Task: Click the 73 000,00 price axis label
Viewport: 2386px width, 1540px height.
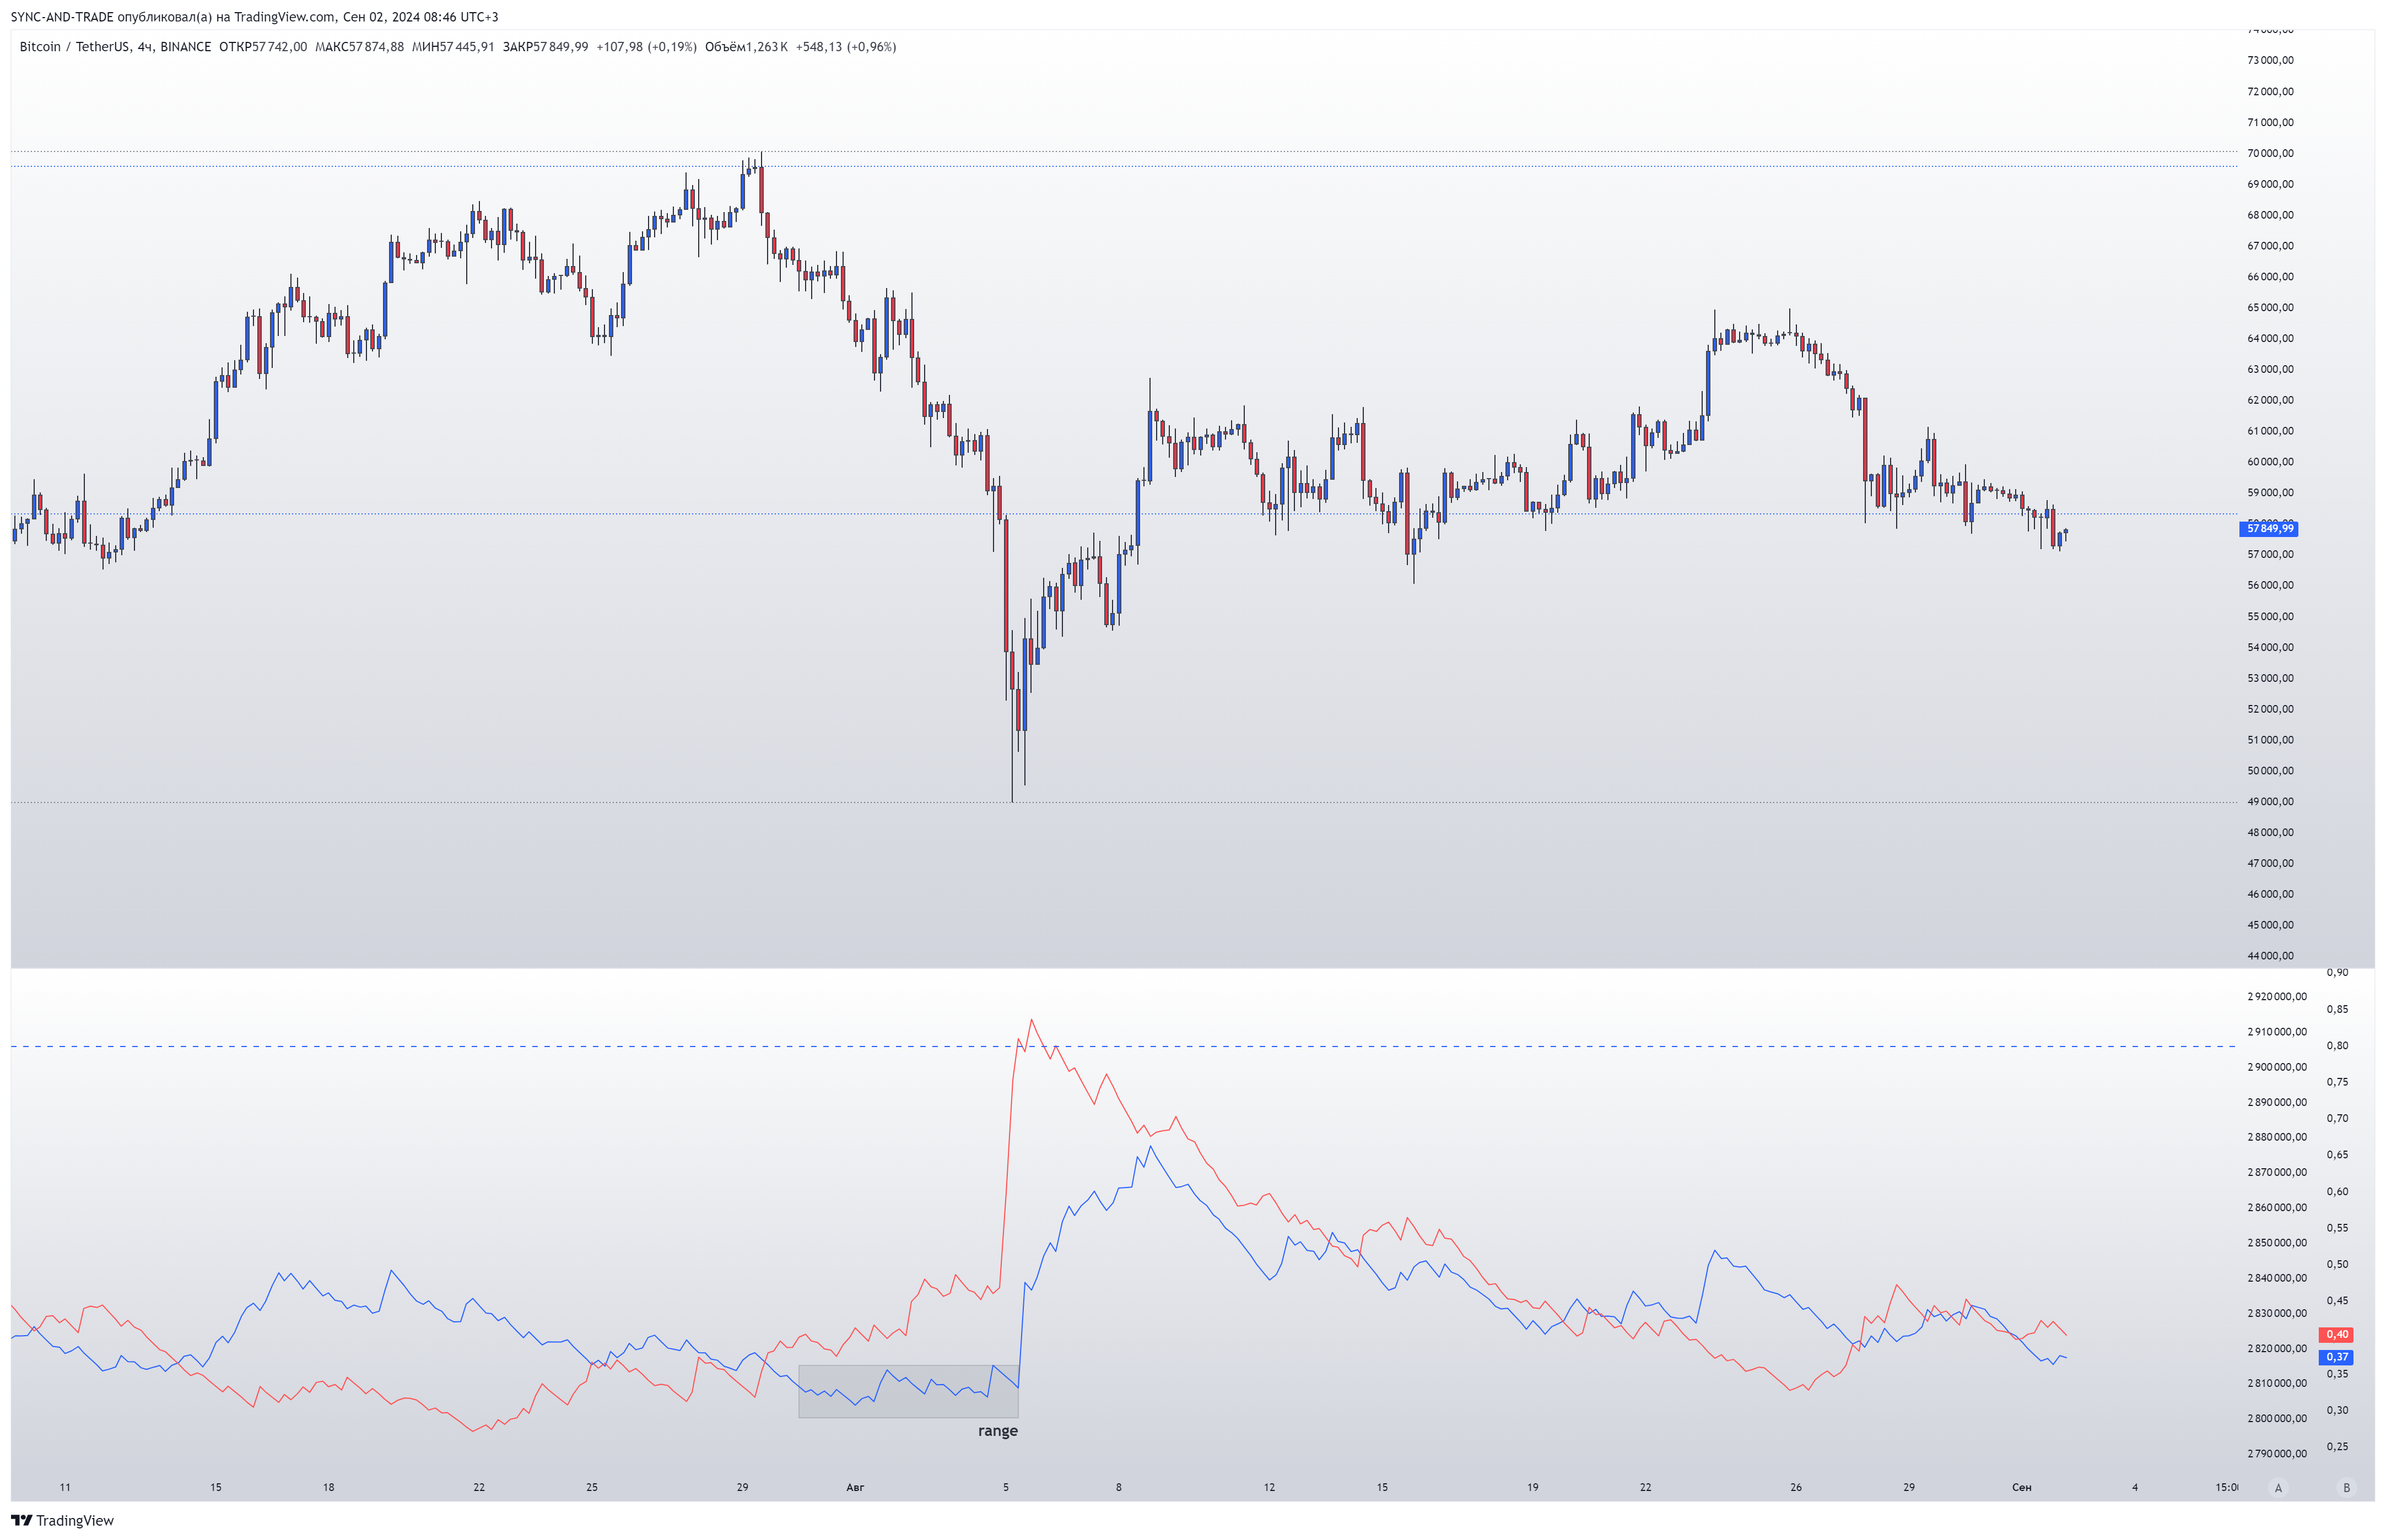Action: coord(2270,60)
